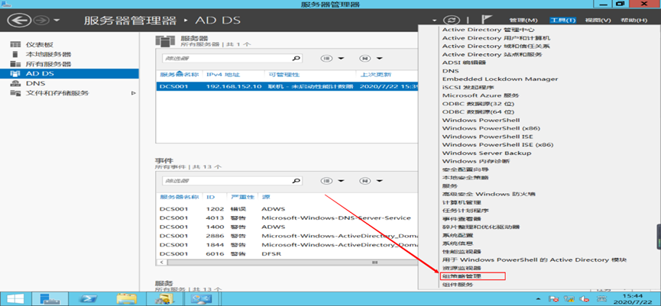The image size is (661, 306).
Task: Open the small dropdown arrow left of the refresh icon
Action: [434, 21]
